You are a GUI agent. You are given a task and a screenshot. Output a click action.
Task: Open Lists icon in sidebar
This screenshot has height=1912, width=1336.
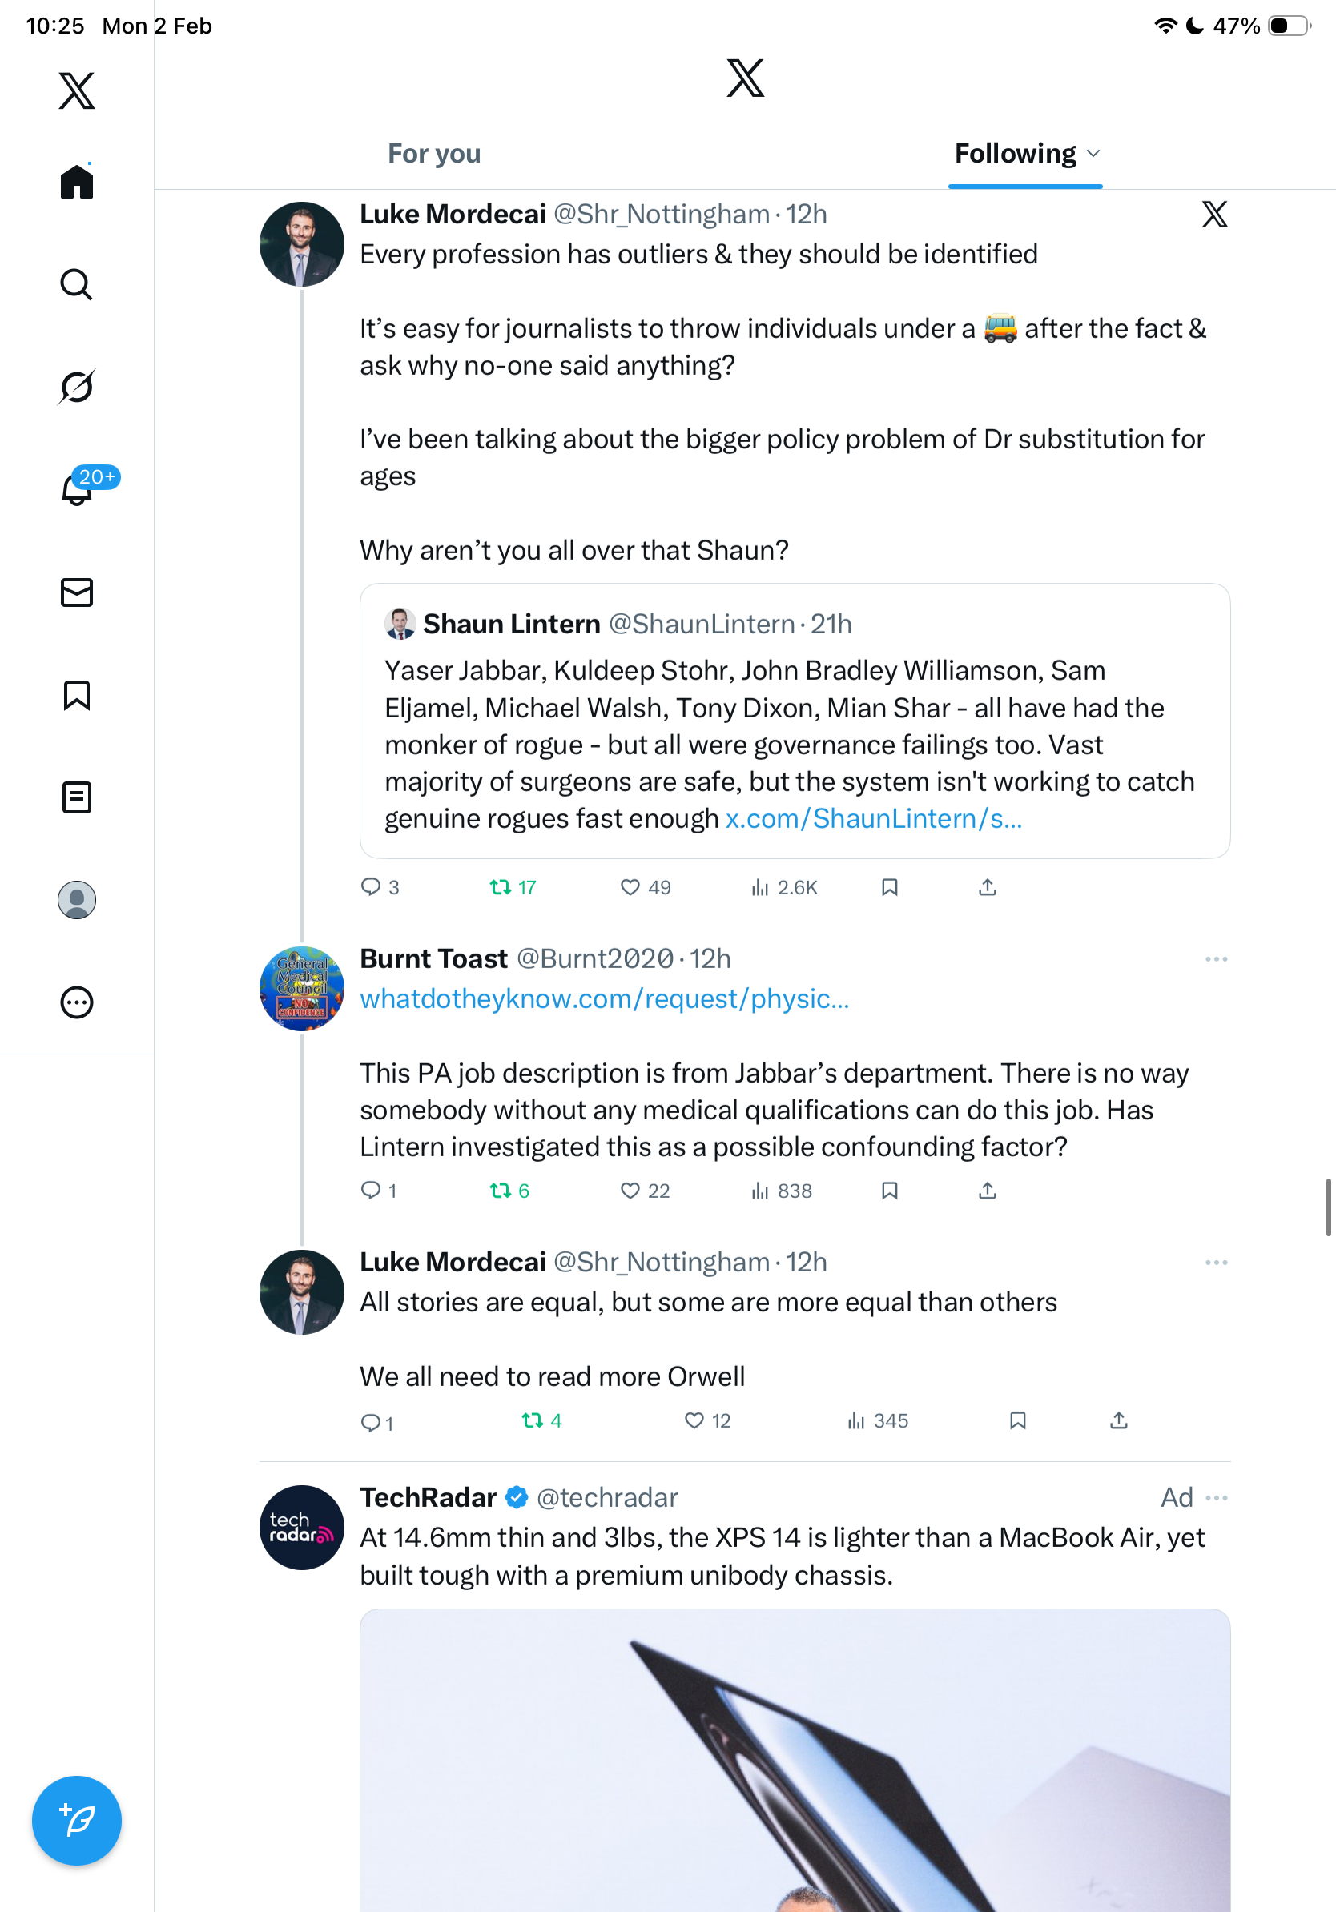pyautogui.click(x=77, y=797)
